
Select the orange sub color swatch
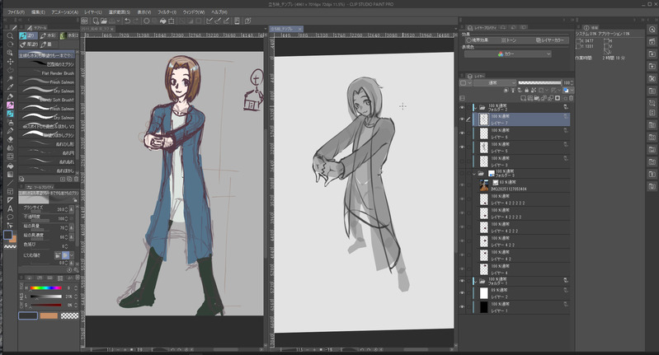pos(49,315)
